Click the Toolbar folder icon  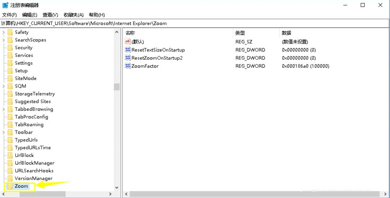(10, 132)
